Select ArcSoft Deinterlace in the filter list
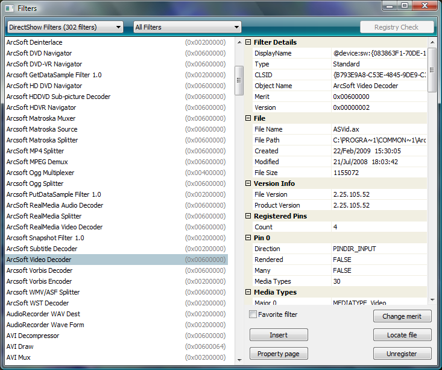 click(x=34, y=42)
